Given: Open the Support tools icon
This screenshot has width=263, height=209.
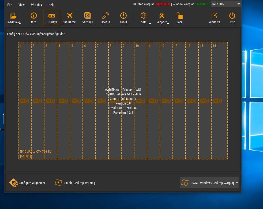Looking at the screenshot, I should click(162, 16).
